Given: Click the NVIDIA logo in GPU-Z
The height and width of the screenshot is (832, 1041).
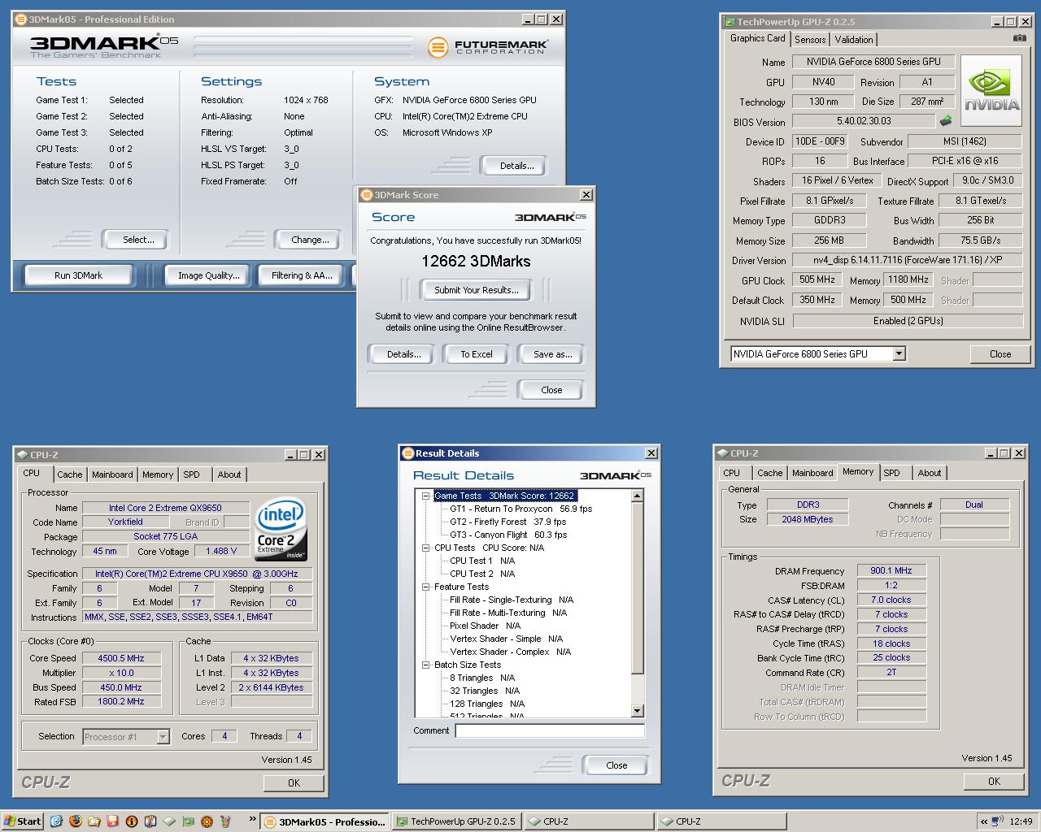Looking at the screenshot, I should tap(991, 90).
